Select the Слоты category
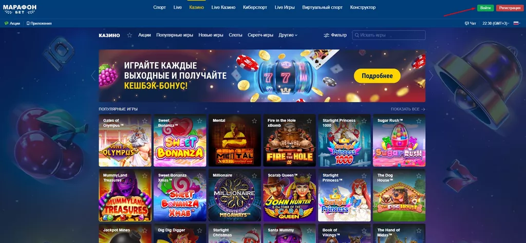The width and height of the screenshot is (526, 243). (235, 35)
